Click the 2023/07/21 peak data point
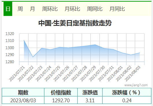The height and width of the screenshot is (106, 153). 24,40
